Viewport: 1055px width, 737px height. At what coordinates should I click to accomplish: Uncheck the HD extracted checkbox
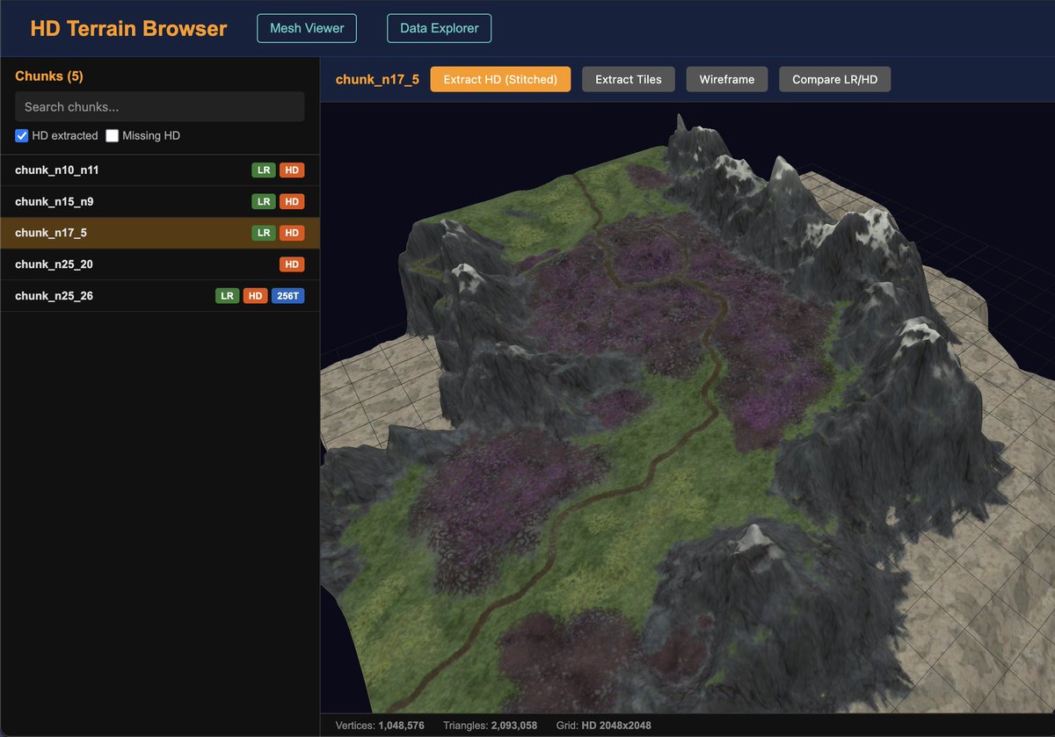(22, 135)
